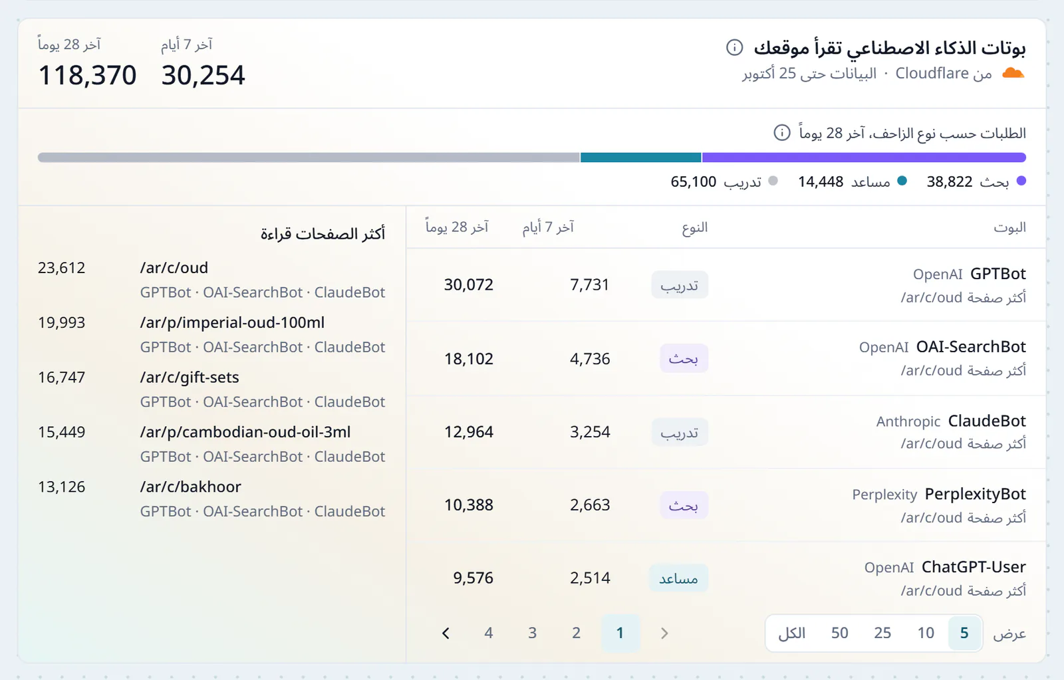
Task: Click the teal assistant segment of the bar
Action: (641, 158)
